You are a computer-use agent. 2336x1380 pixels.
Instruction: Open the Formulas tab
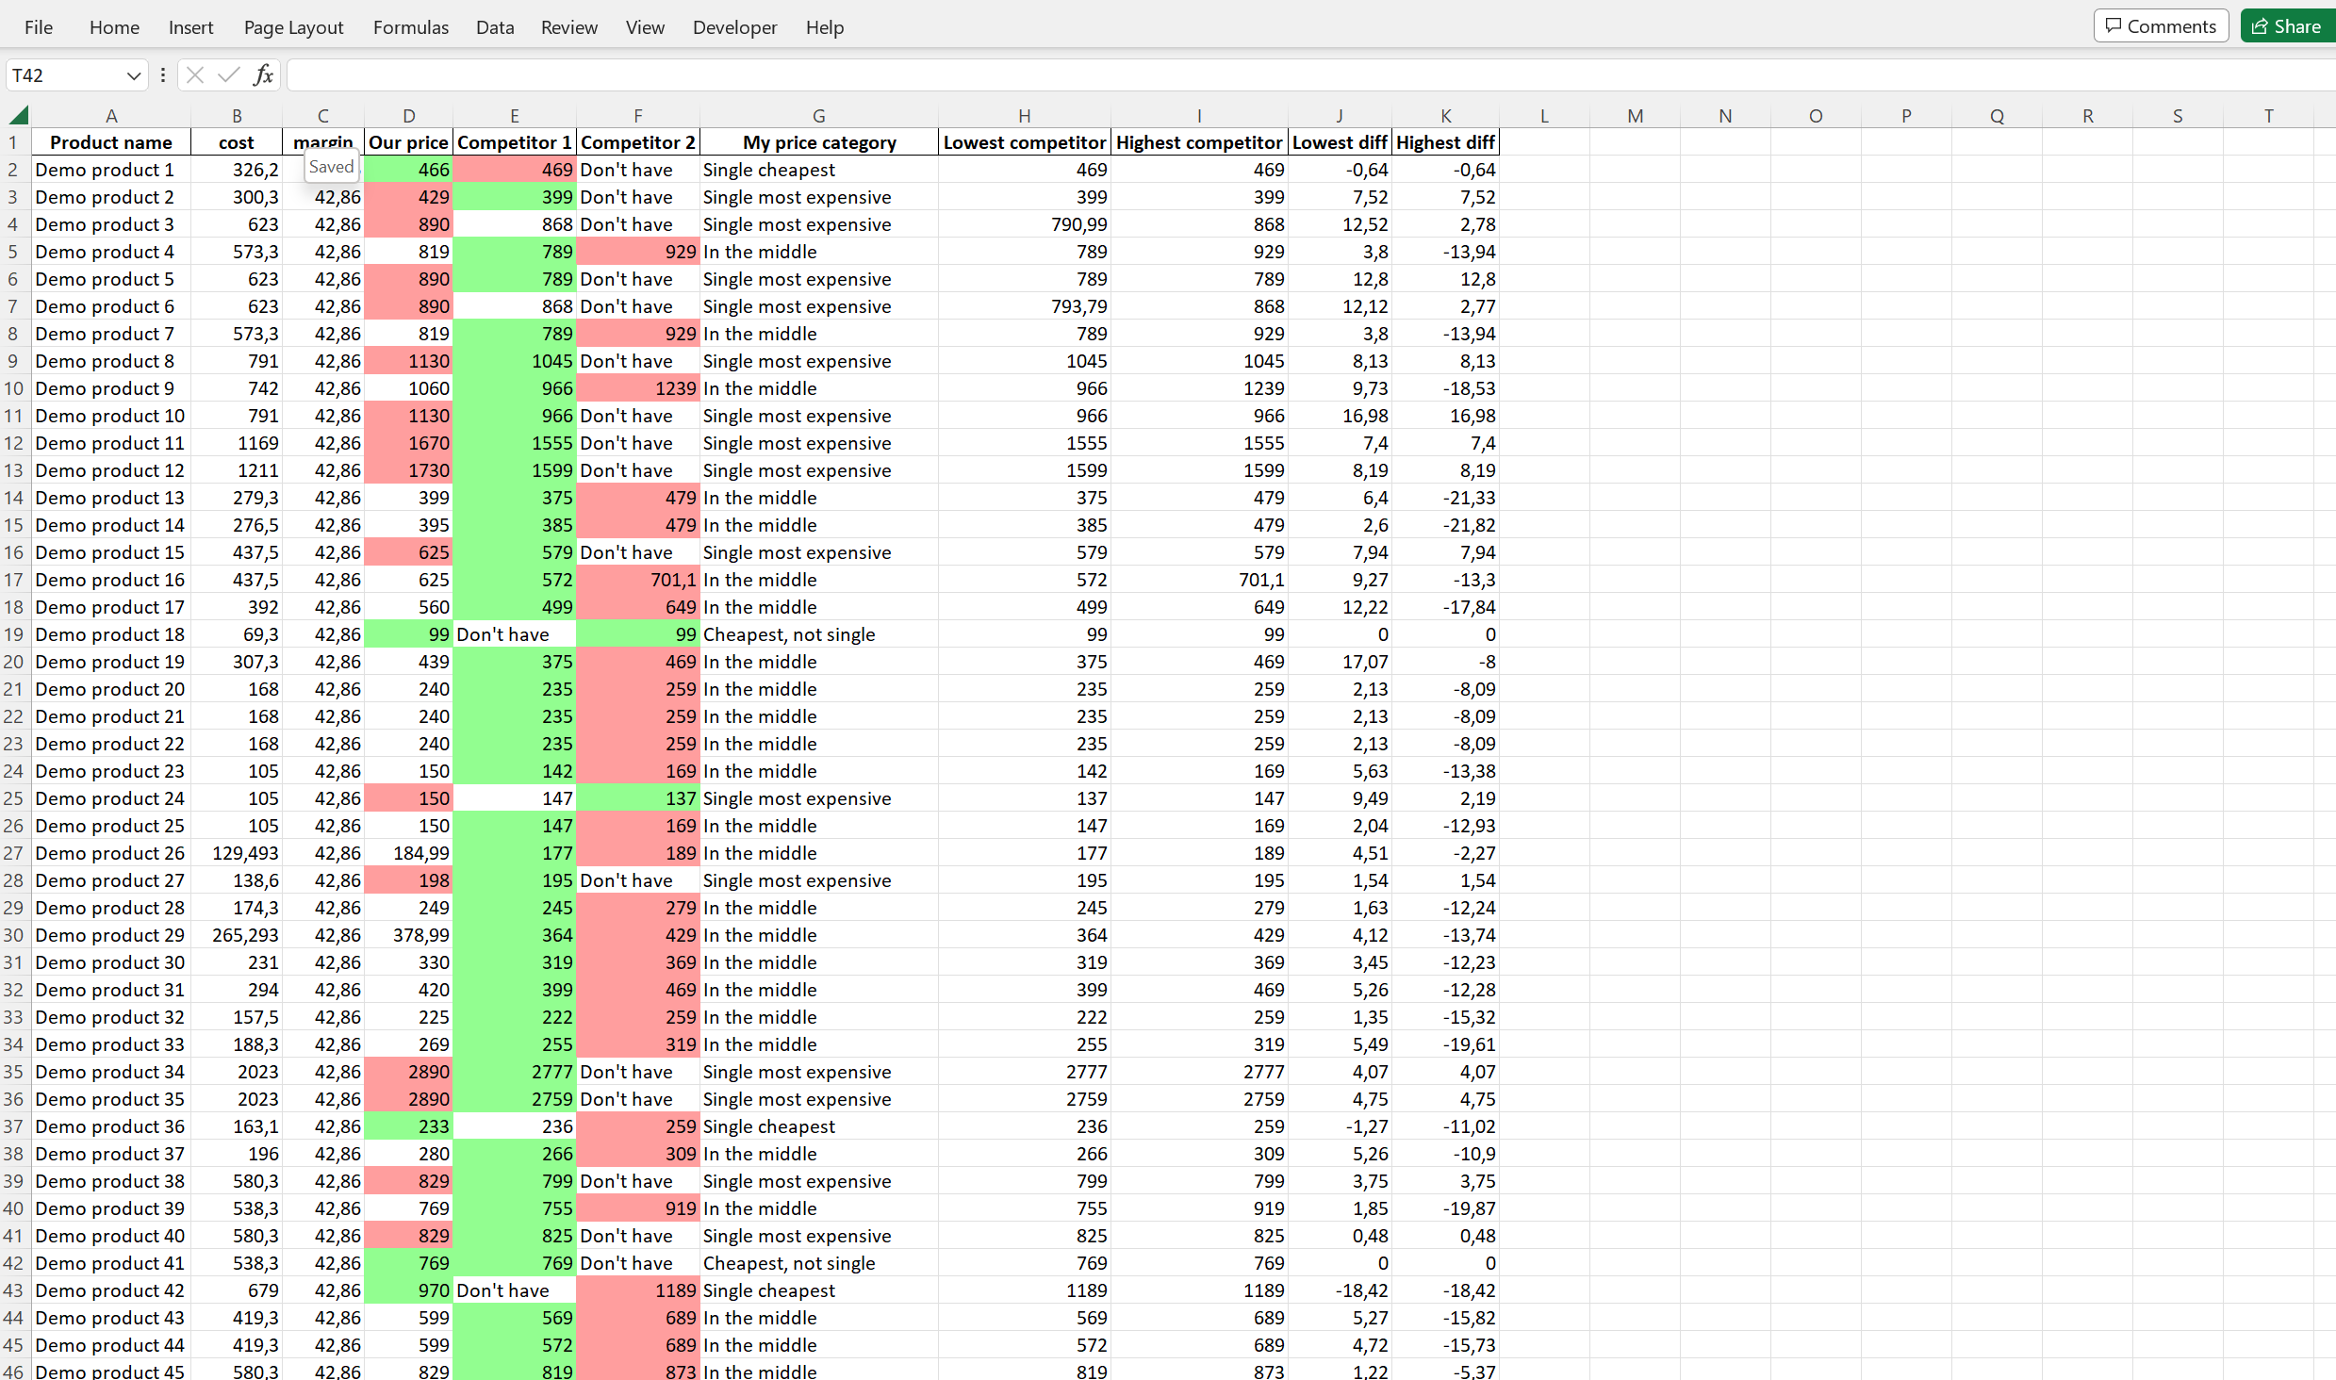tap(411, 27)
